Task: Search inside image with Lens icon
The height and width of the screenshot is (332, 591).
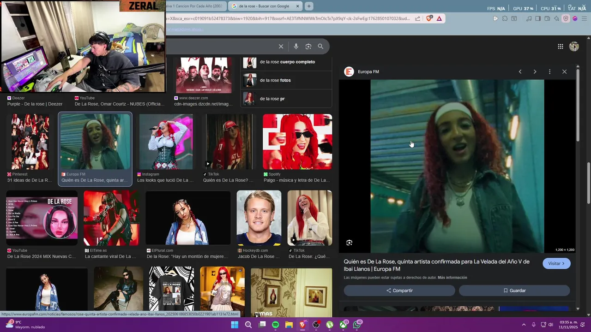Action: point(350,243)
